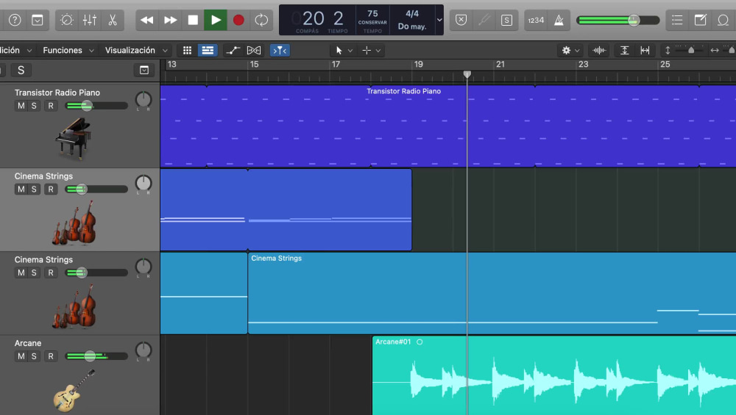
Task: Open the Quick Help question mark button
Action: (x=15, y=20)
